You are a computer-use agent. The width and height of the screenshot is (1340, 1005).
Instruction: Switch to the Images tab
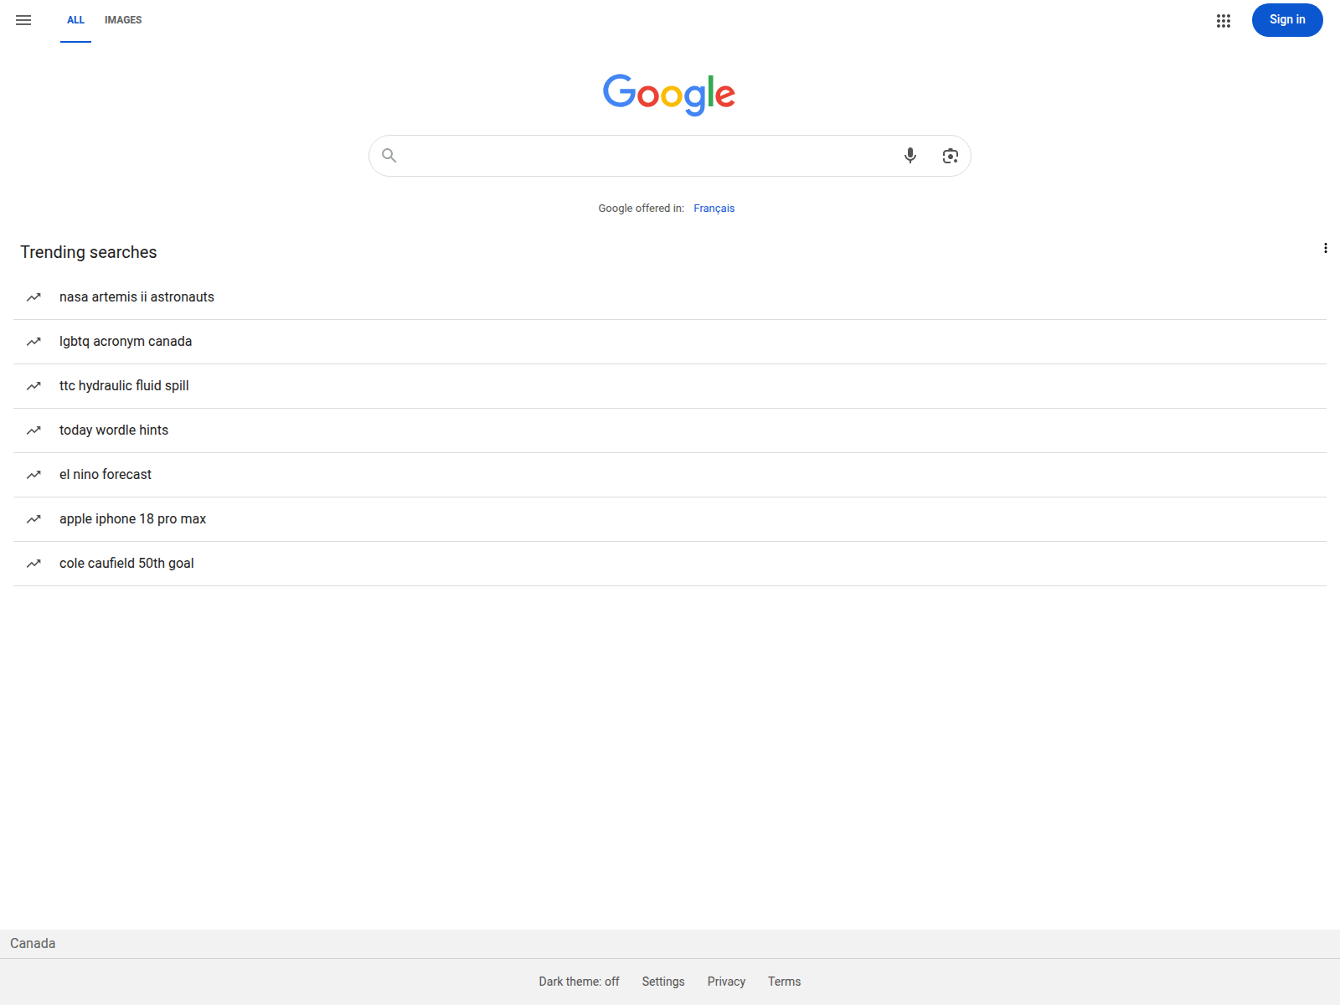123,20
